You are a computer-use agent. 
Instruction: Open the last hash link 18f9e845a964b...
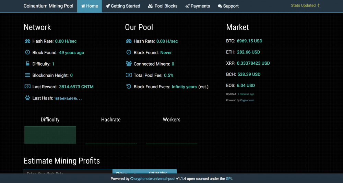(68, 99)
